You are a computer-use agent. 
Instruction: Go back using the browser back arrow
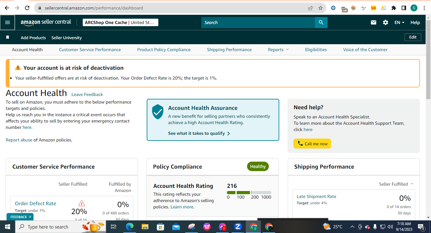7,8
